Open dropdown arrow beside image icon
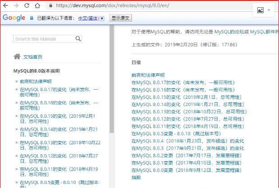This screenshot has height=188, width=279. (x=269, y=10)
